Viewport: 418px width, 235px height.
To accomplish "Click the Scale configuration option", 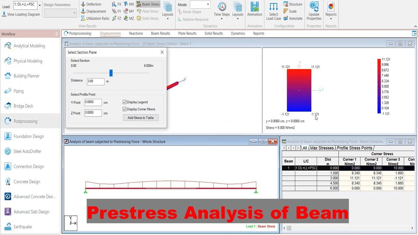I will 290,11.
